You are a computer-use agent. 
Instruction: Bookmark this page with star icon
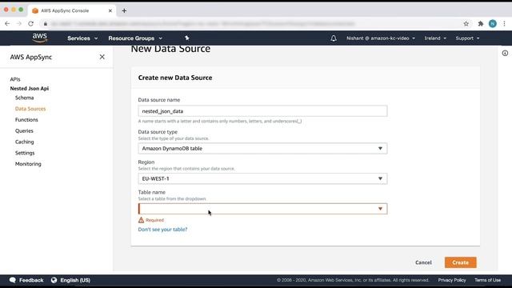tap(466, 23)
